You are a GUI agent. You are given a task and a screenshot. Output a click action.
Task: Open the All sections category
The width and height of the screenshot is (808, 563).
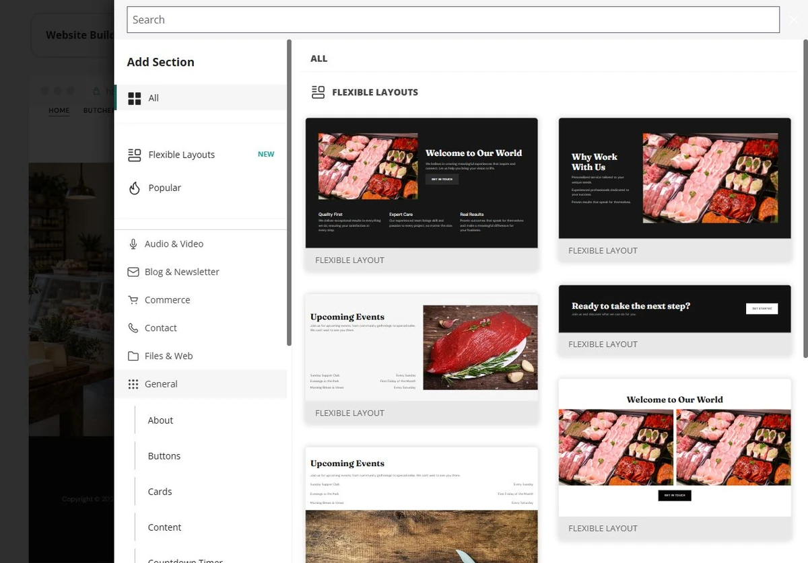(201, 98)
